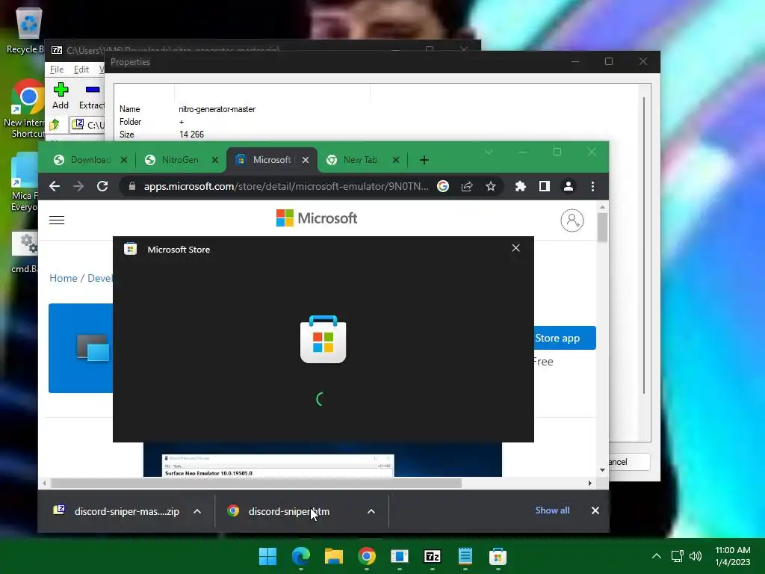Viewport: 765px width, 574px height.
Task: Open Microsoft Edge from taskbar
Action: tap(300, 556)
